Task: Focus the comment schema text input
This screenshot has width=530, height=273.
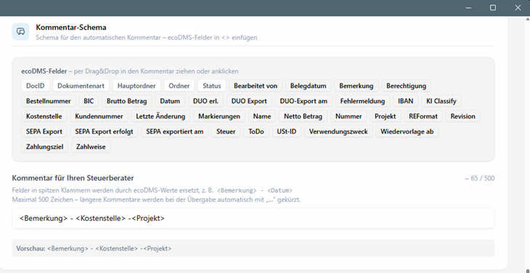Action: tap(253, 219)
